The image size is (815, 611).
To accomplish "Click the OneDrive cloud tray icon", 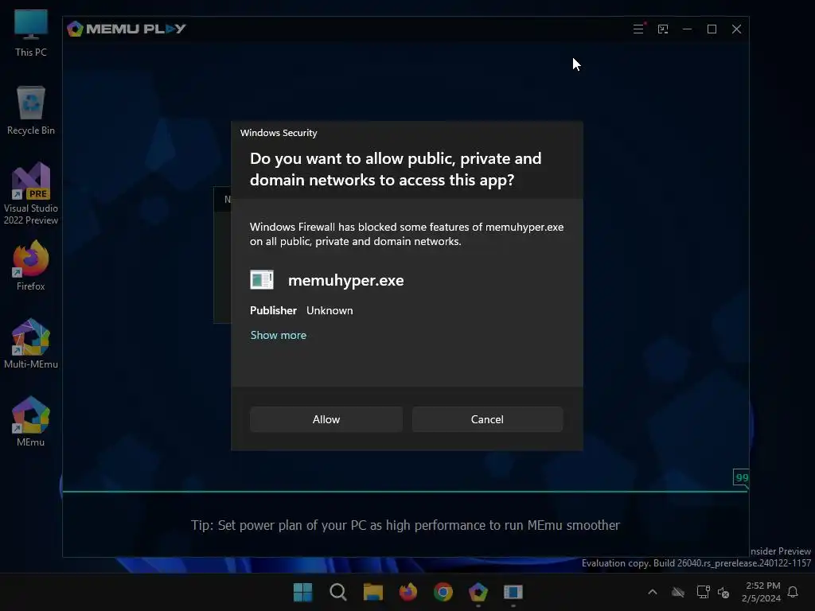I will click(x=678, y=592).
